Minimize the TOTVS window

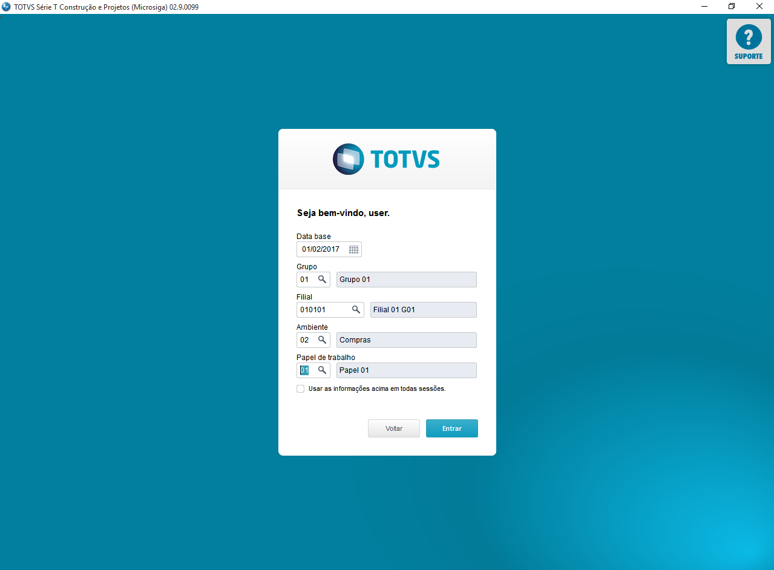(x=704, y=7)
